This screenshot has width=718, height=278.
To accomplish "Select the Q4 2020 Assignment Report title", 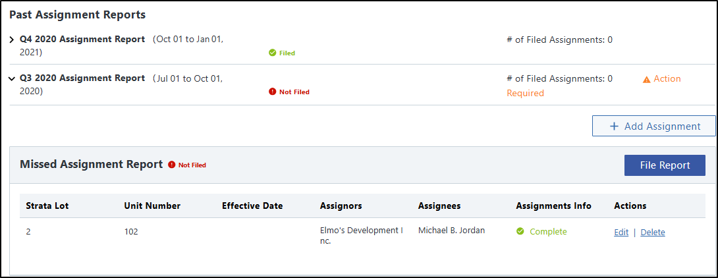I will click(82, 40).
